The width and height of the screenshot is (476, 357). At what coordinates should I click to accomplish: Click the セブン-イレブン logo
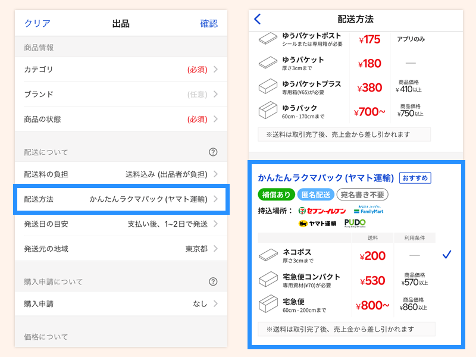[322, 211]
